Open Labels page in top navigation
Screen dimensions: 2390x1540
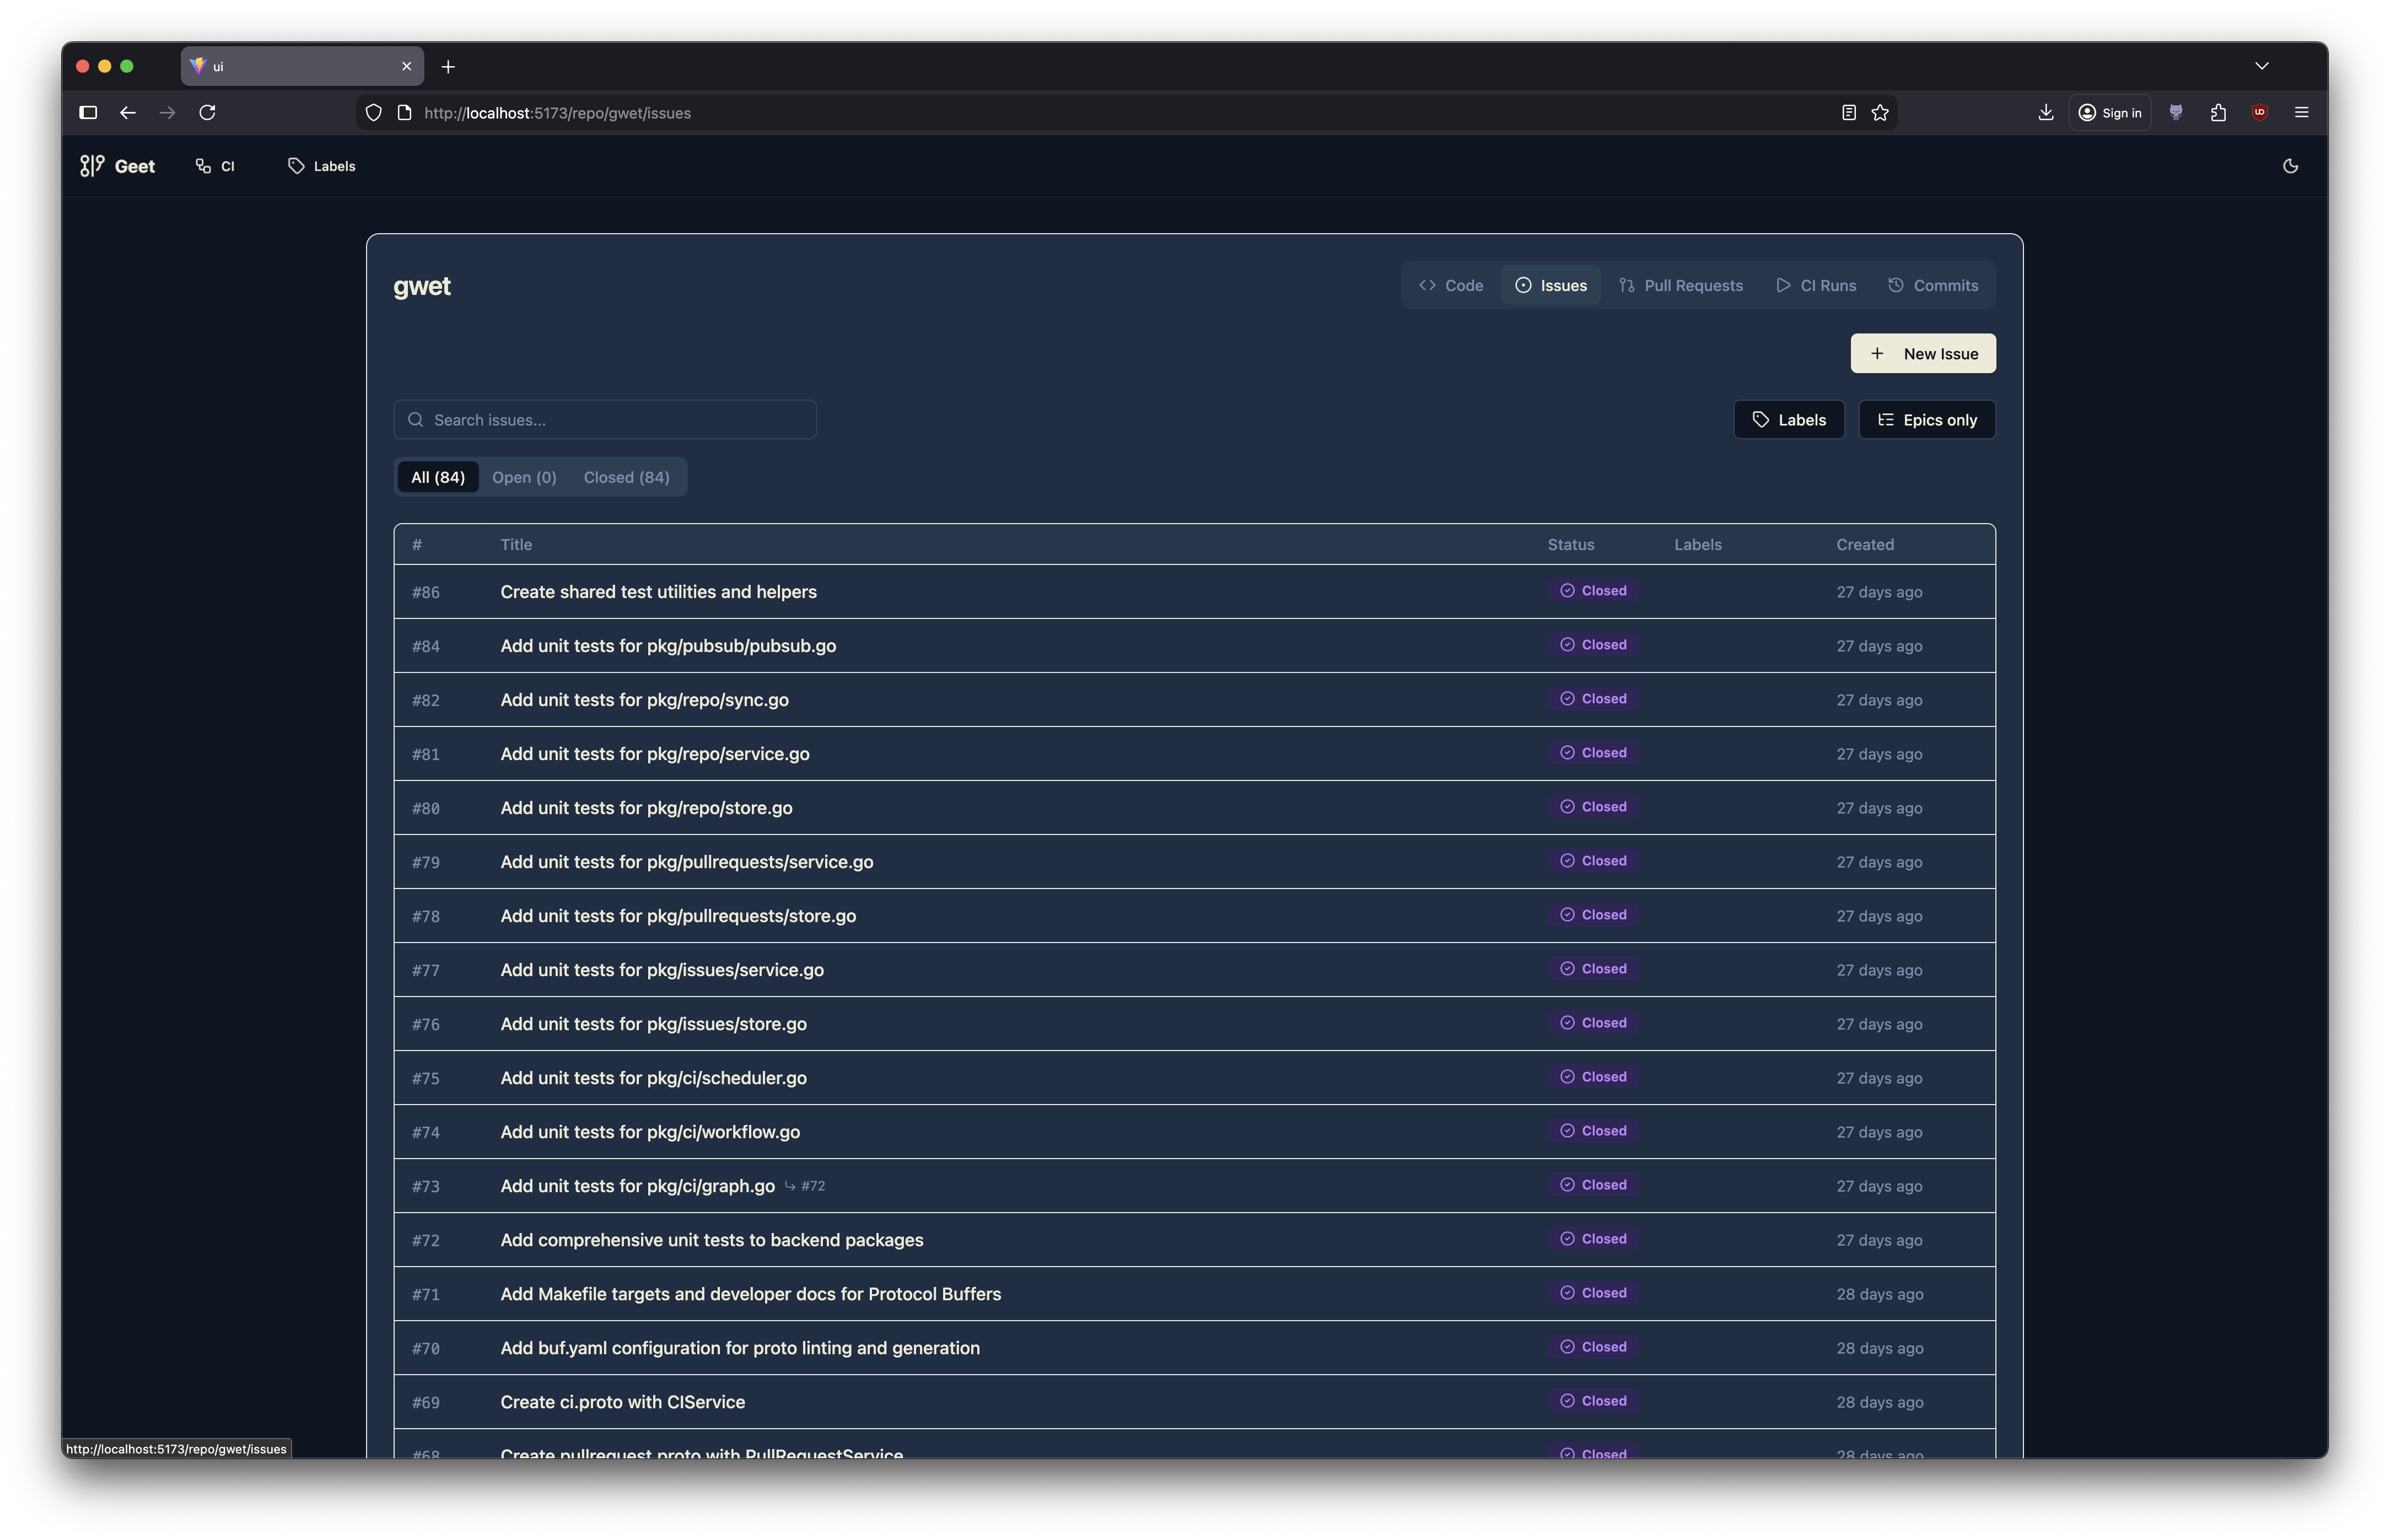[322, 166]
